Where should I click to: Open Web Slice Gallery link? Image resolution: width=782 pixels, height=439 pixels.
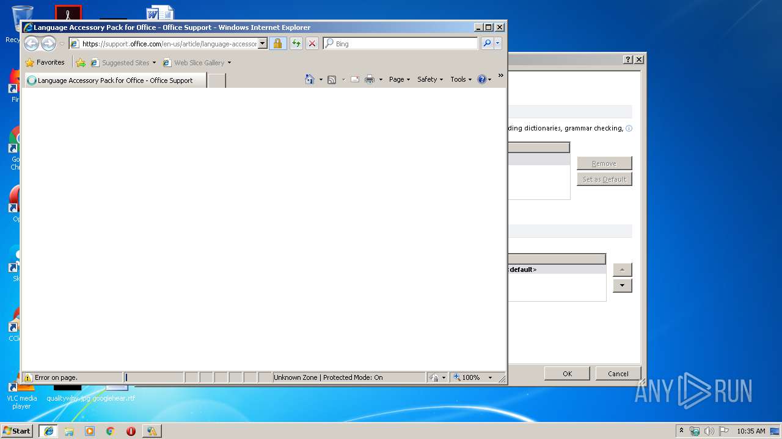[x=194, y=62]
